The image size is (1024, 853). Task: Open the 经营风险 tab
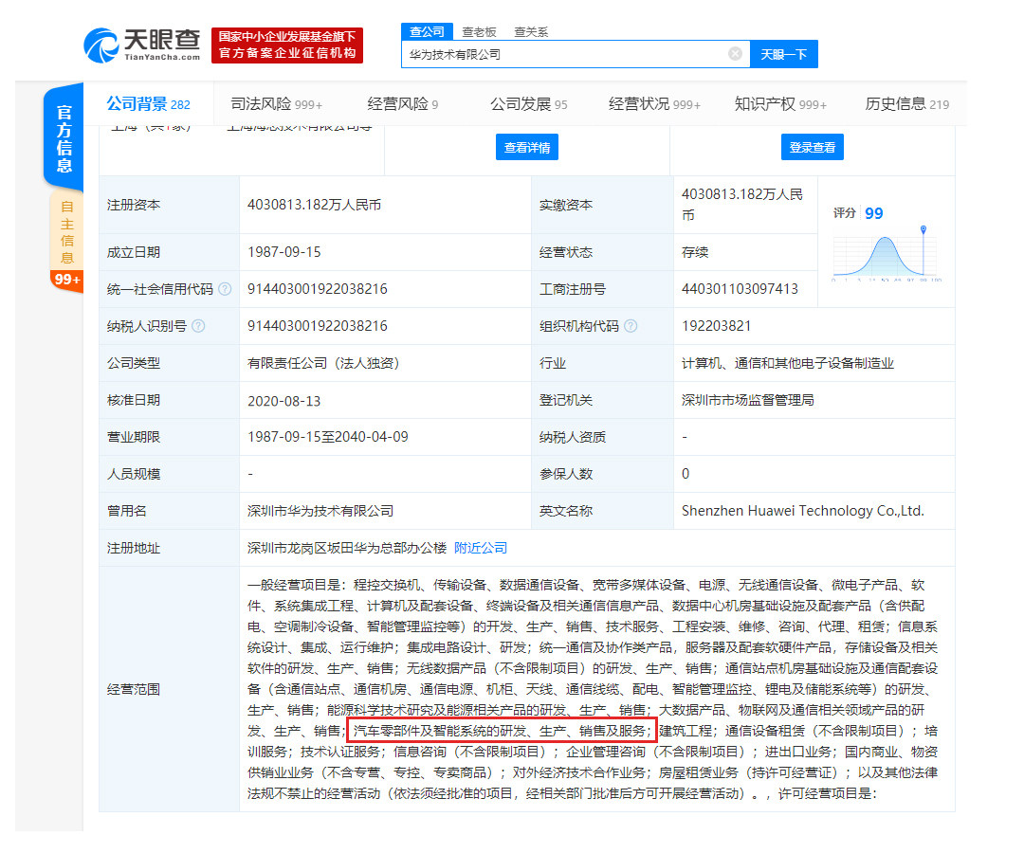(x=402, y=104)
